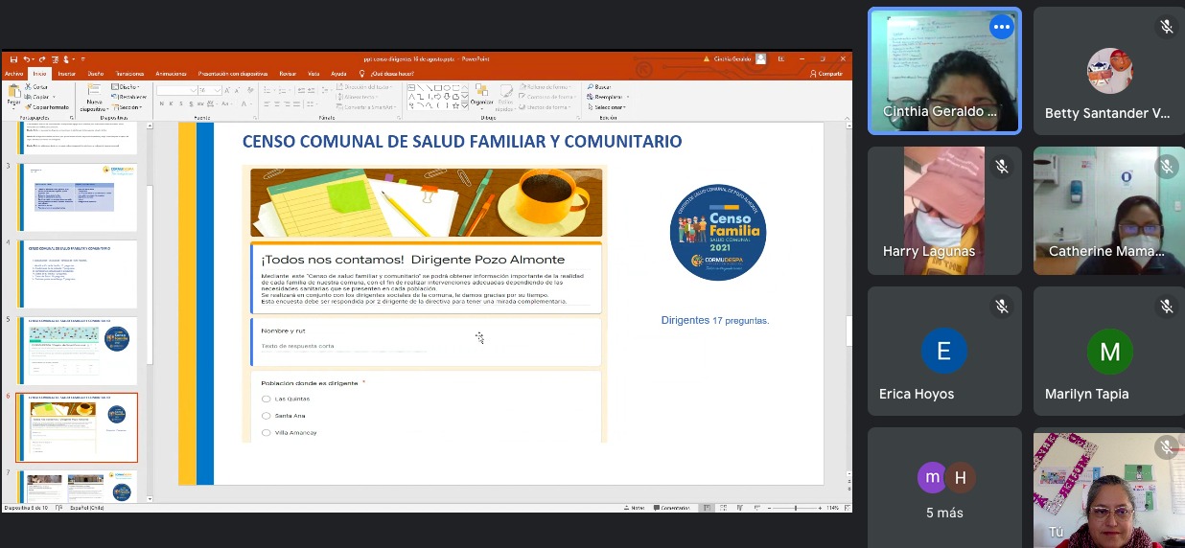Image resolution: width=1185 pixels, height=548 pixels.
Task: Expand the shapes gallery more arrow
Action: click(x=464, y=105)
